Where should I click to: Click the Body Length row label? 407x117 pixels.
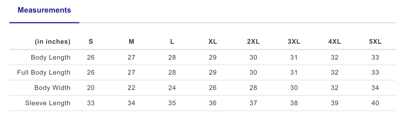pos(51,58)
